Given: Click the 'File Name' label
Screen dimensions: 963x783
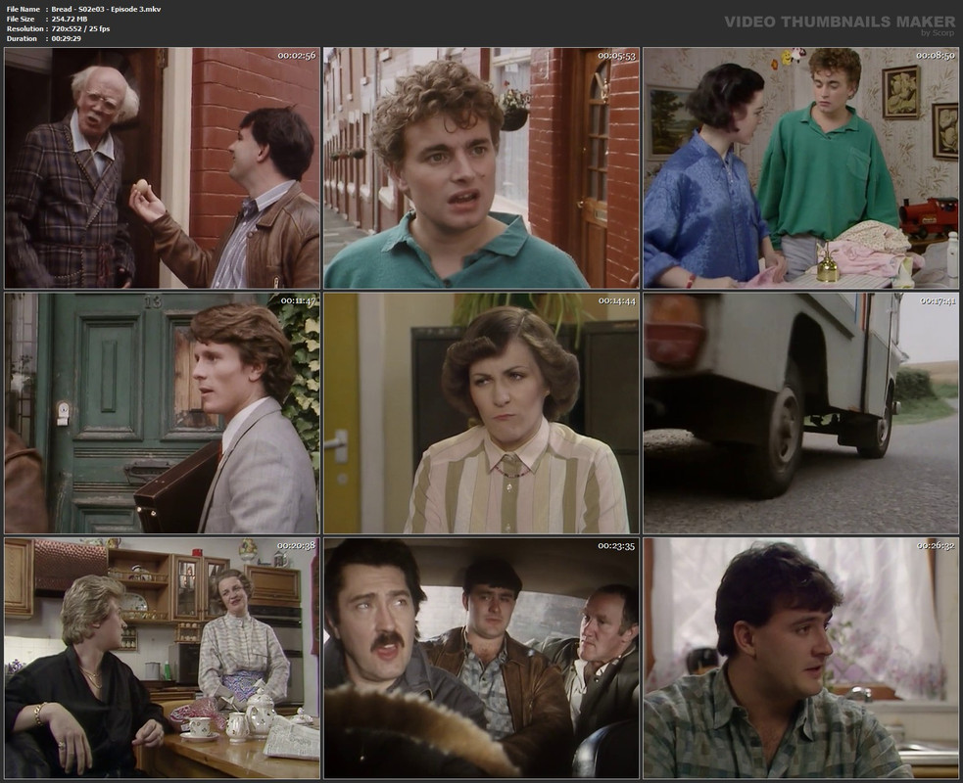Looking at the screenshot, I should click(24, 9).
